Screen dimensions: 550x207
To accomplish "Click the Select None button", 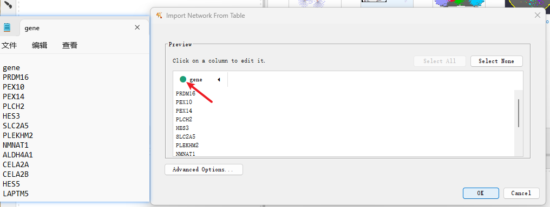I will tap(496, 61).
